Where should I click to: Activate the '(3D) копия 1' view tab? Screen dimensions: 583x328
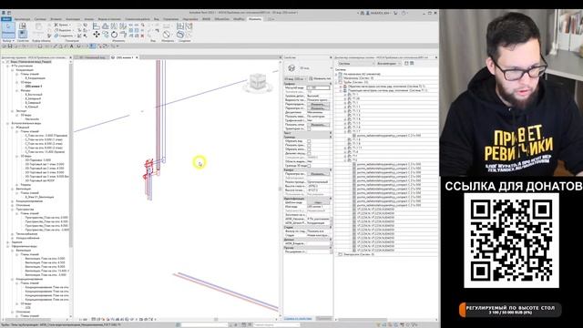click(x=125, y=57)
